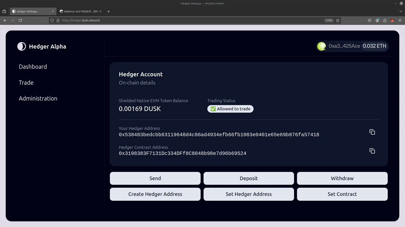Click the Deposit button

(x=249, y=178)
